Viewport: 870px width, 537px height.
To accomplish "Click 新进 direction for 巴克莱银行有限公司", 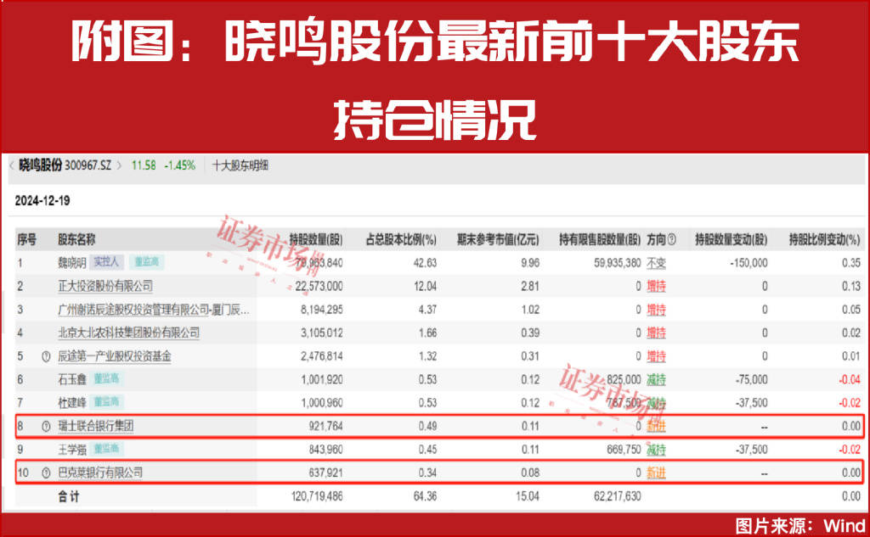I will pos(656,473).
